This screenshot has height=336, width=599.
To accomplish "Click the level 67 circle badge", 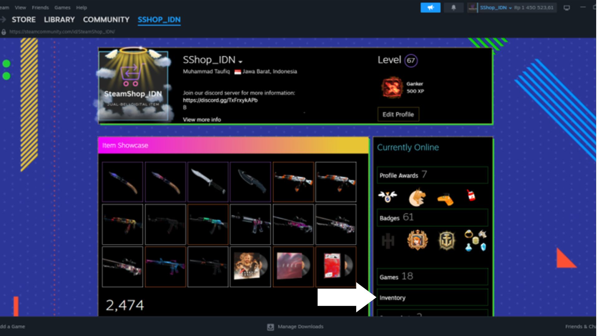I will (x=411, y=60).
